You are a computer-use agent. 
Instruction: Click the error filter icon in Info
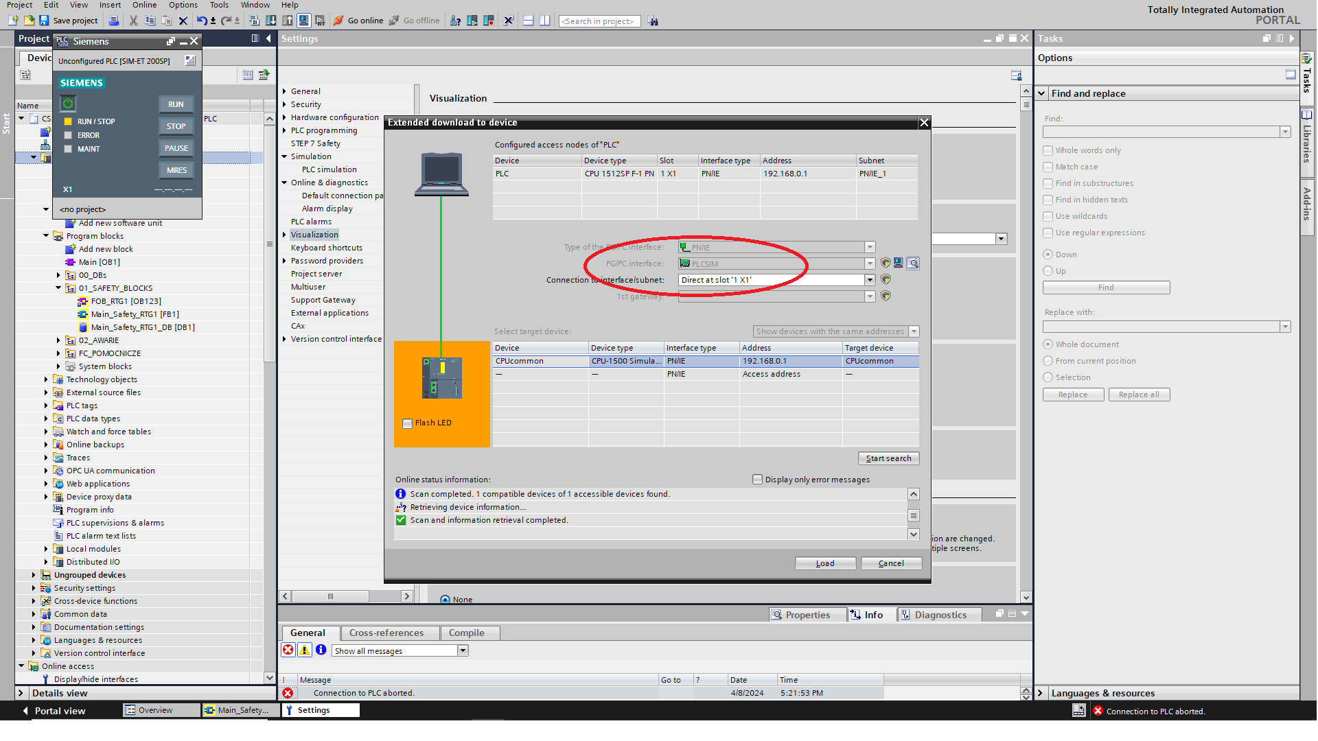[288, 650]
